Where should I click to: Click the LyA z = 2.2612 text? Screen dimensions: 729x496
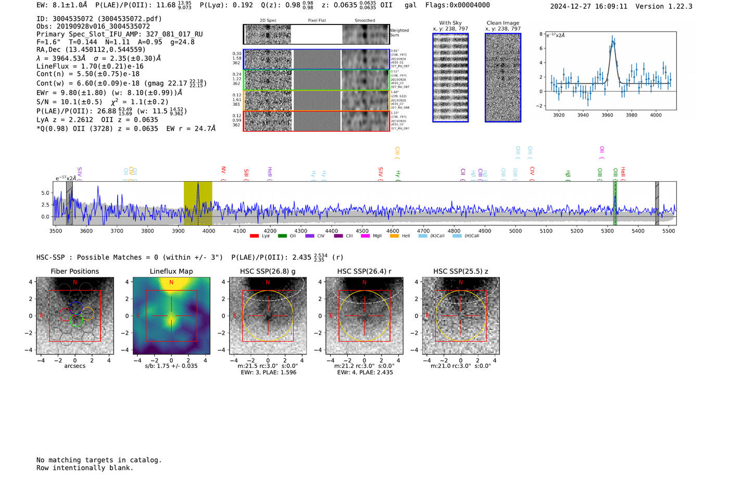tap(65, 120)
